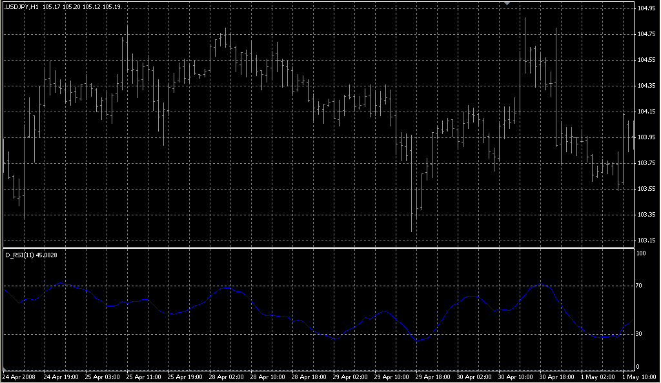The width and height of the screenshot is (661, 383).
Task: Select the RSI 70 level label
Action: click(x=641, y=285)
